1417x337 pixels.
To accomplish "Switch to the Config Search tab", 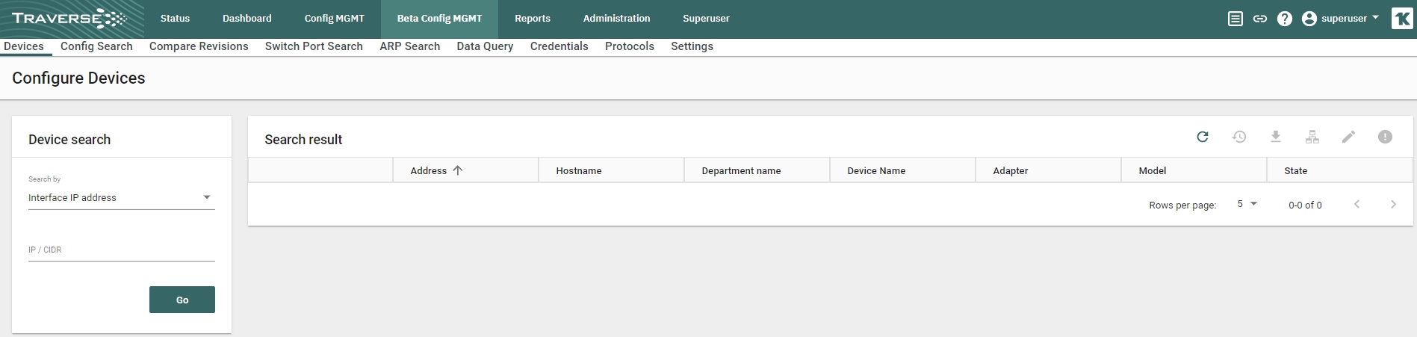I will pyautogui.click(x=96, y=46).
